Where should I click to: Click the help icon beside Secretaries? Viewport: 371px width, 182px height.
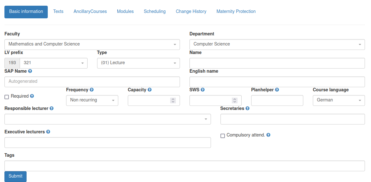(x=247, y=108)
